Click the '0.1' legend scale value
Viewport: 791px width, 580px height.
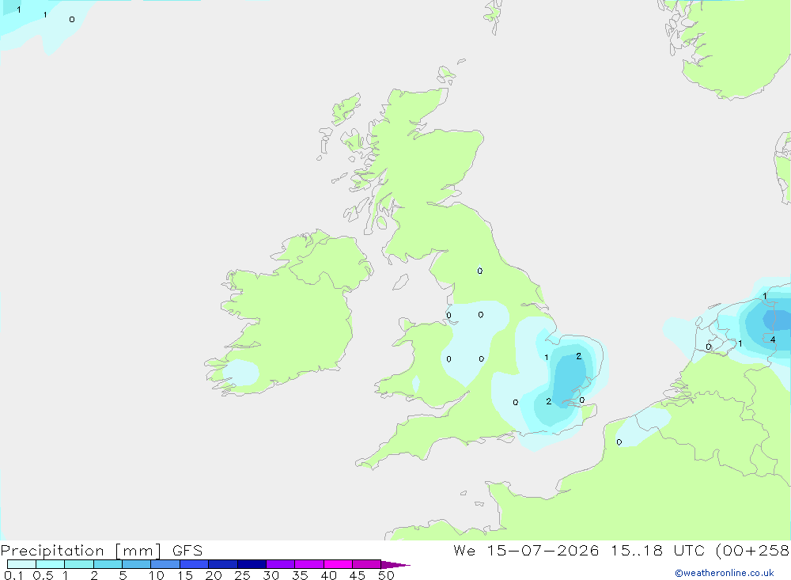point(13,575)
